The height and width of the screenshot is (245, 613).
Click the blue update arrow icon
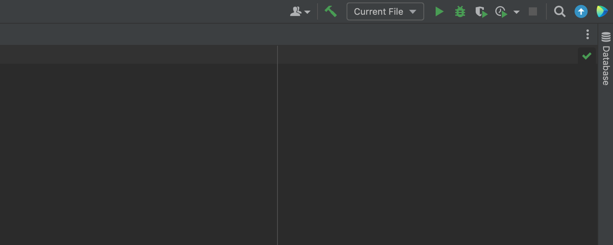[x=581, y=11]
